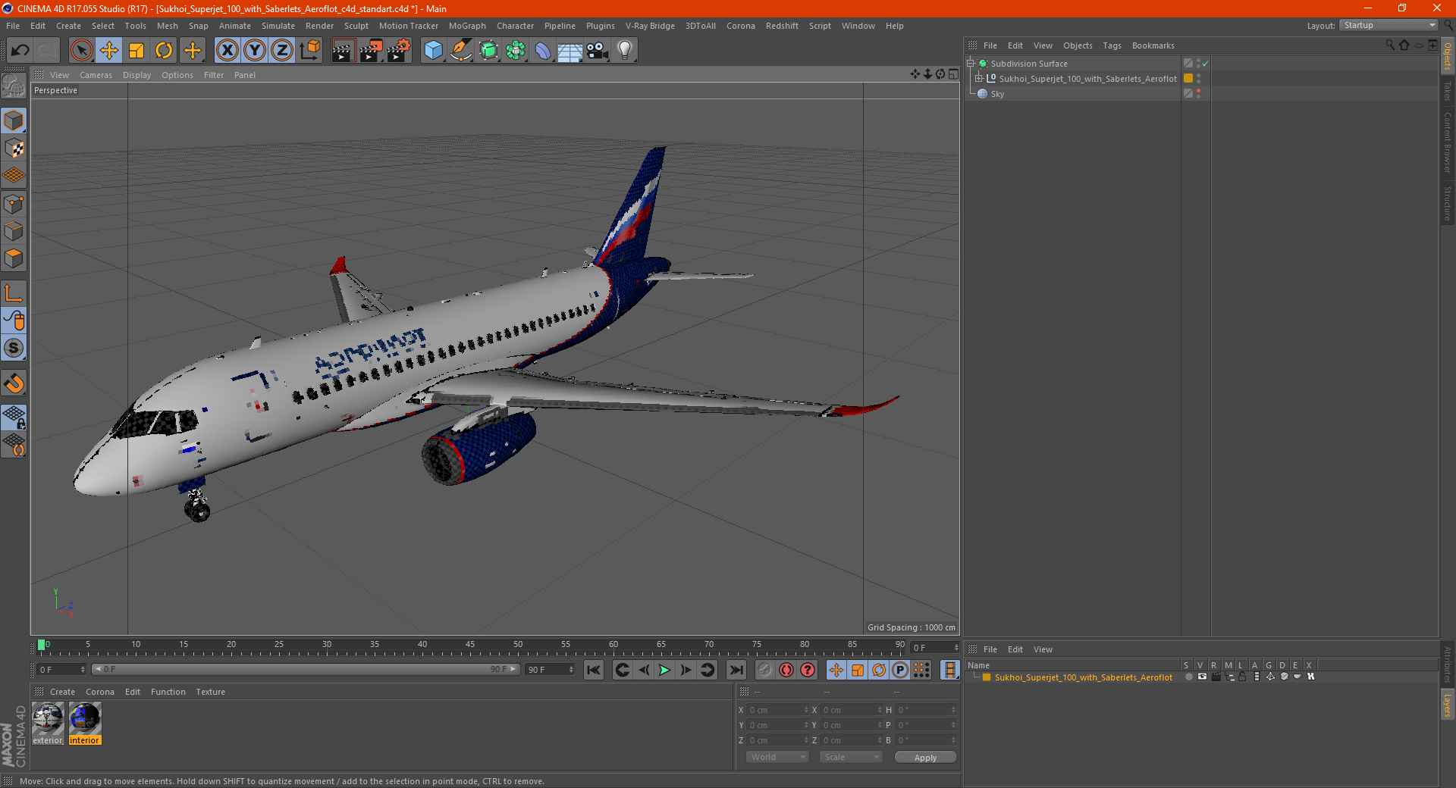Switch to Polygons mode

pos(14,258)
